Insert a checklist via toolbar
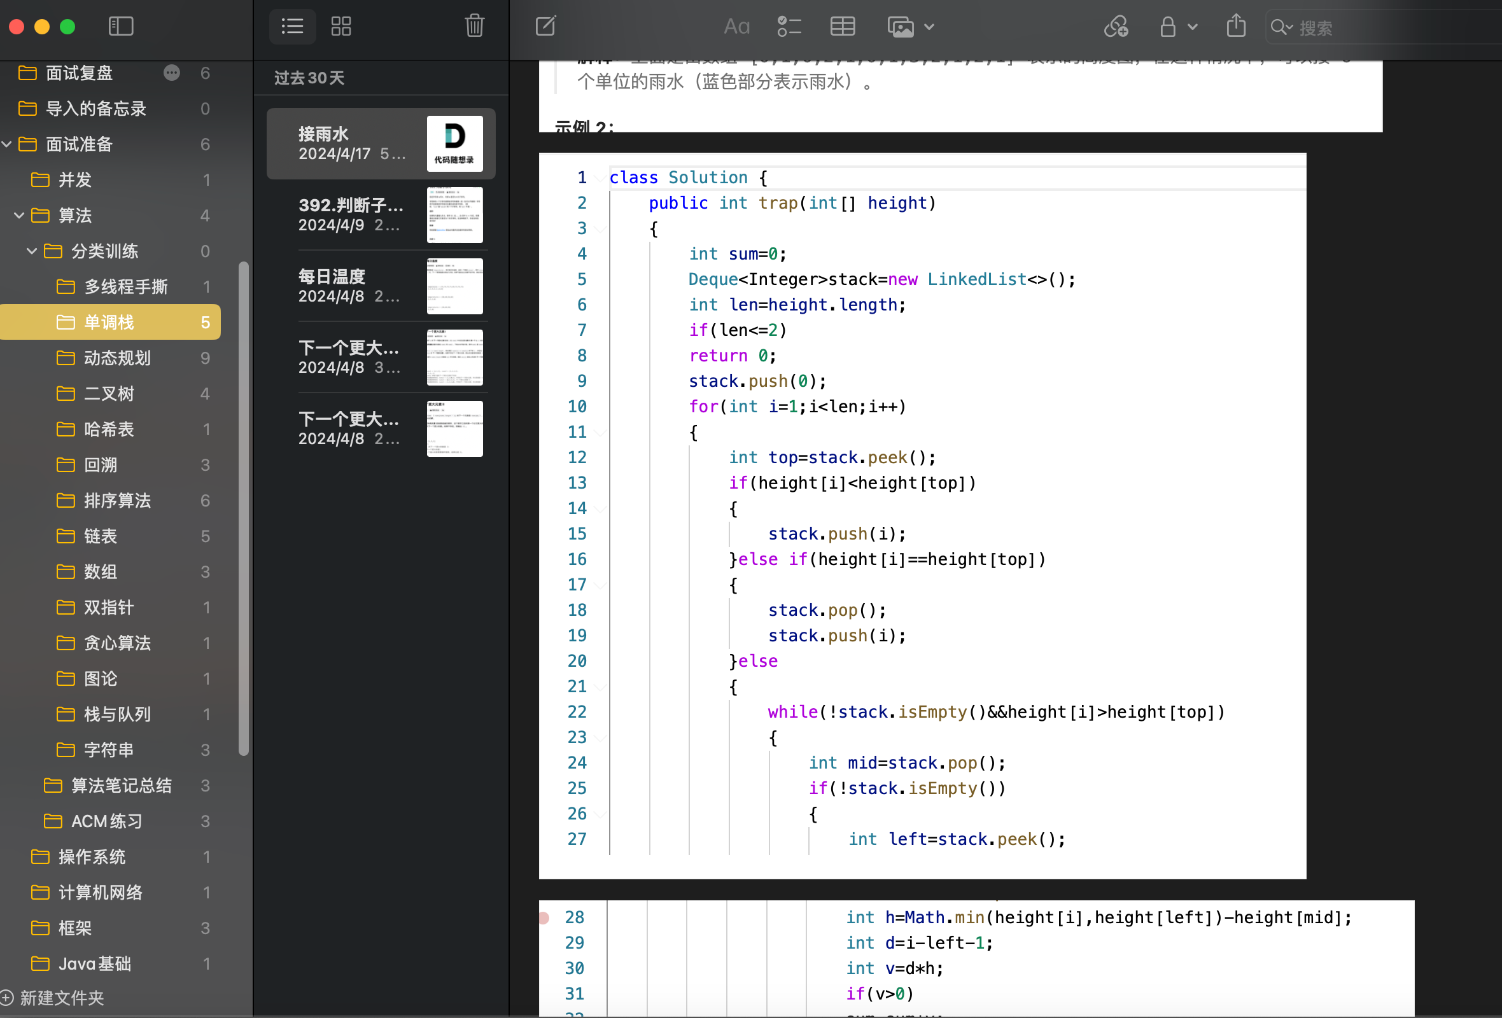 point(789,27)
